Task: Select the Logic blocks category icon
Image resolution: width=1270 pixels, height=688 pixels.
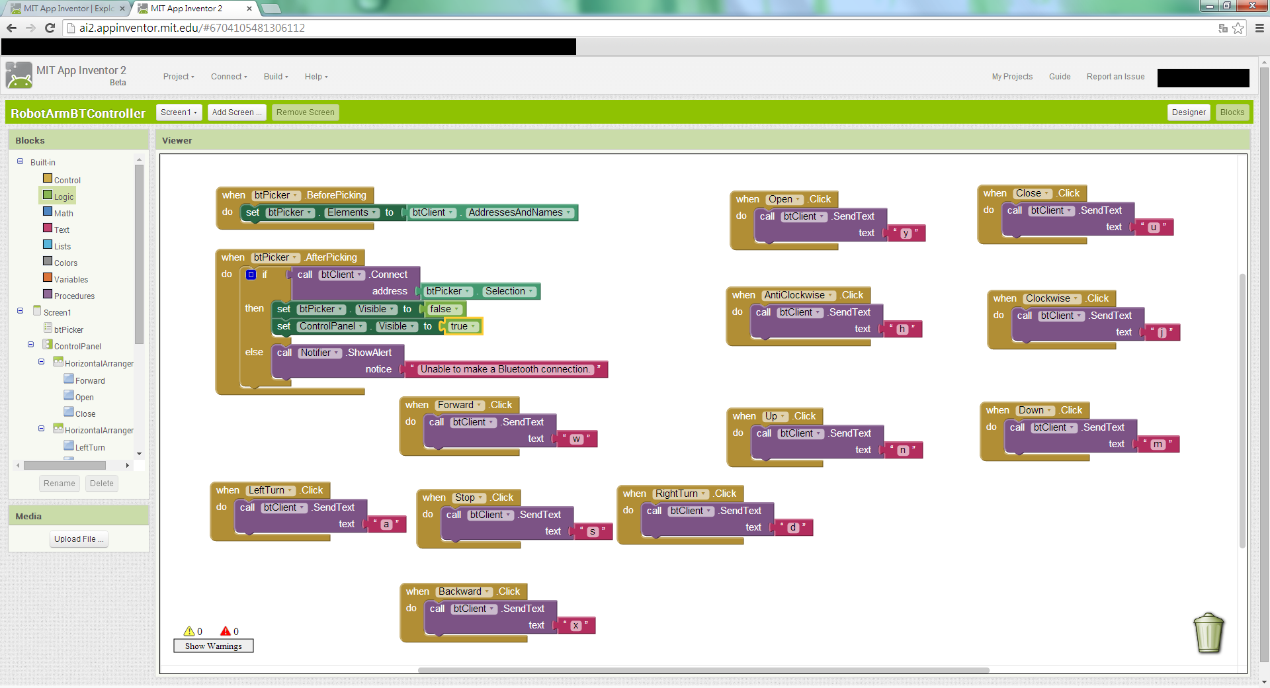Action: coord(48,195)
